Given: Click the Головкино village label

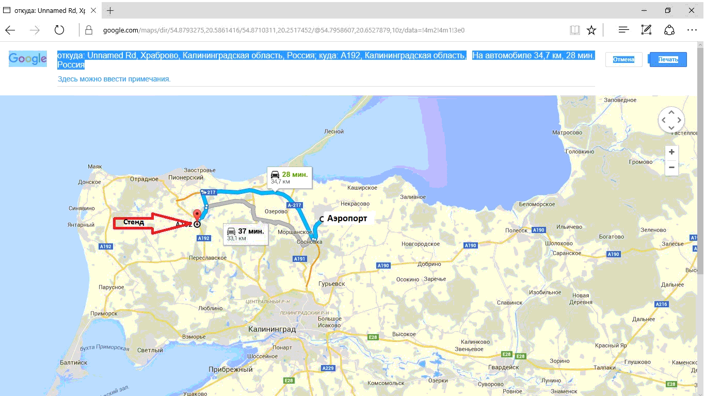Looking at the screenshot, I should coord(581,152).
